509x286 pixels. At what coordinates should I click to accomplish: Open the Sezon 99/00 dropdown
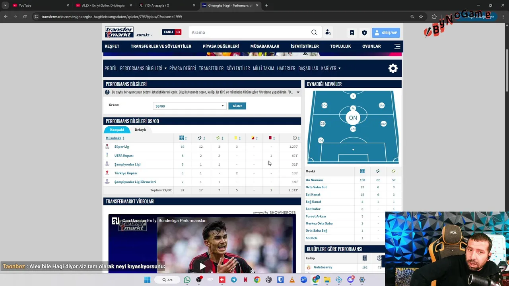tap(190, 106)
